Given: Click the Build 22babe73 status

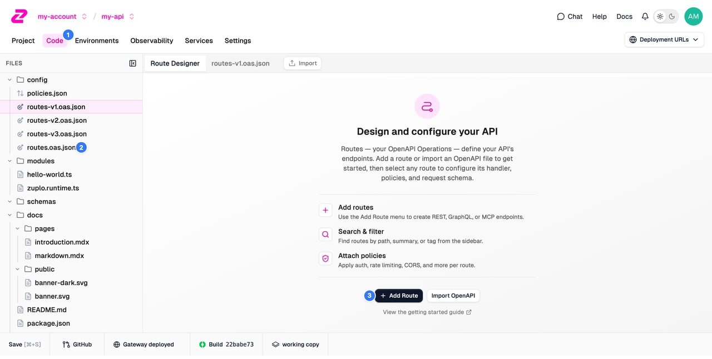Looking at the screenshot, I should click(226, 345).
